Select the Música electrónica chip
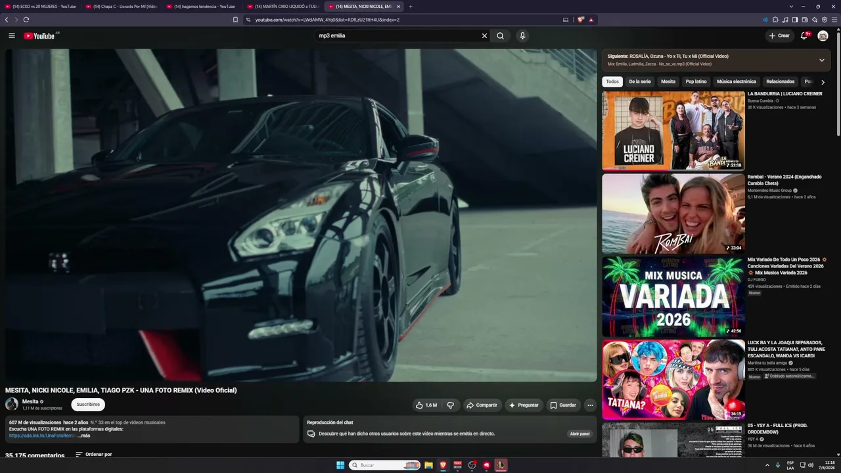 737,81
